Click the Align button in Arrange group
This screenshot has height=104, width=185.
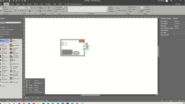[x=119, y=9]
